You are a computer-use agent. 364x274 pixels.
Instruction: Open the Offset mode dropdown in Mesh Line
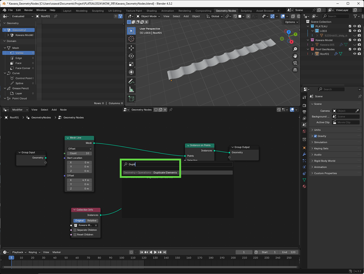(79, 149)
